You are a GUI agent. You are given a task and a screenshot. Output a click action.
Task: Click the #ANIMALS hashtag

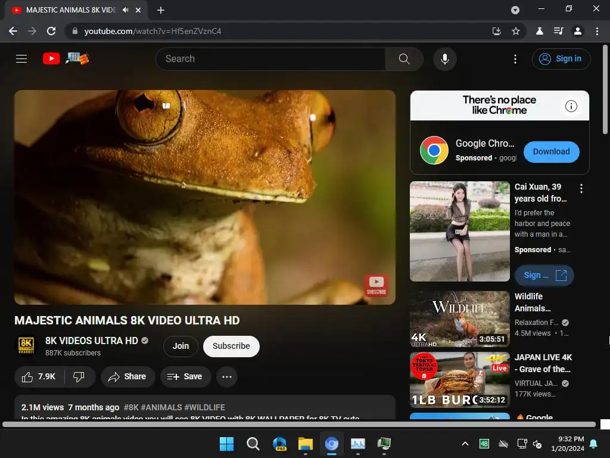point(161,407)
